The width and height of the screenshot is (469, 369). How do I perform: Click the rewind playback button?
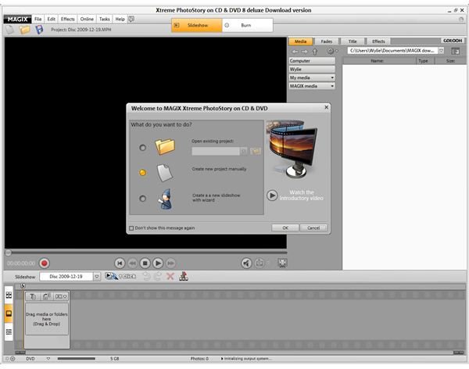pyautogui.click(x=133, y=263)
